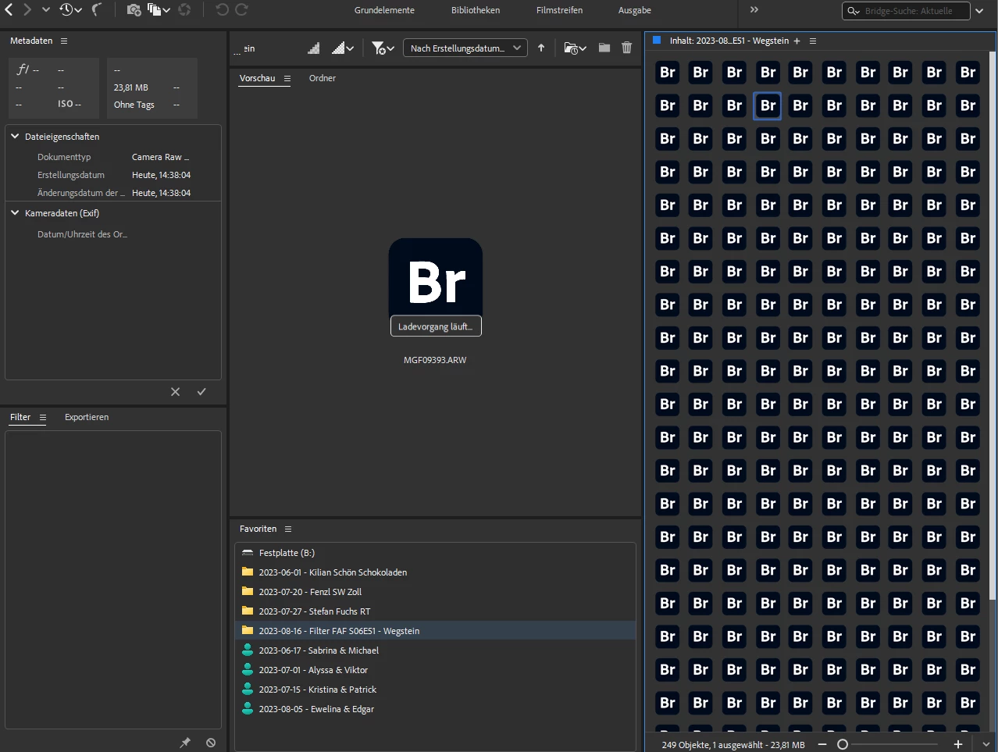Go back to the previous folder
Viewport: 998px width, 752px height.
click(x=9, y=10)
